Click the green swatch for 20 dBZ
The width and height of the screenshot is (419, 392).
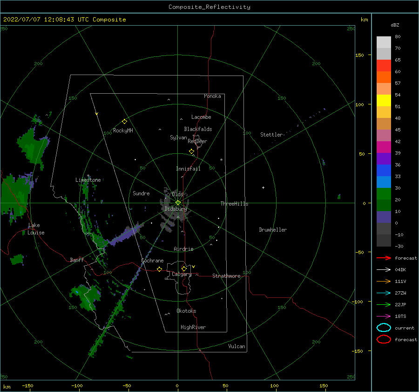pyautogui.click(x=384, y=193)
